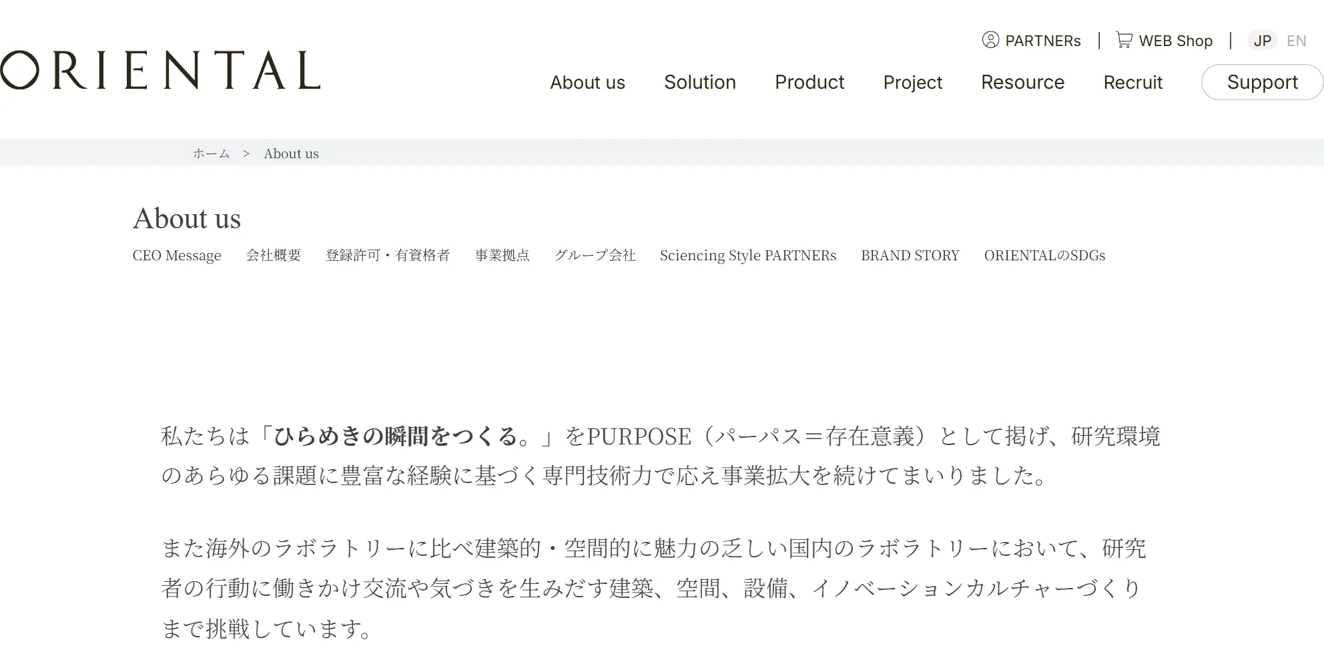Viewport: 1324px width, 662px height.
Task: Click the WEB Shop cart icon
Action: [x=1124, y=40]
